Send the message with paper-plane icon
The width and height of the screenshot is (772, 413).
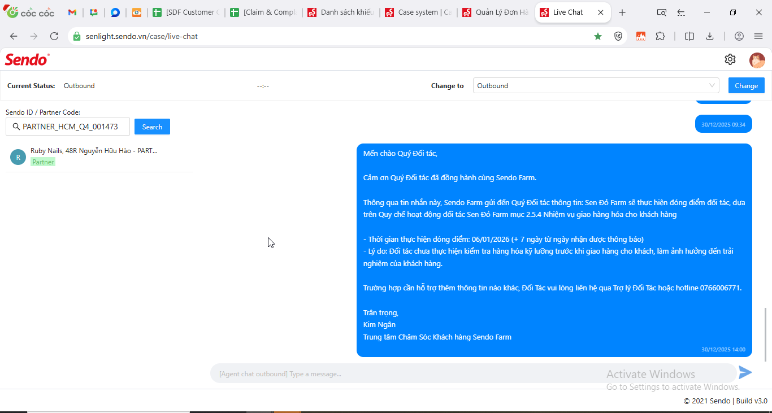745,372
